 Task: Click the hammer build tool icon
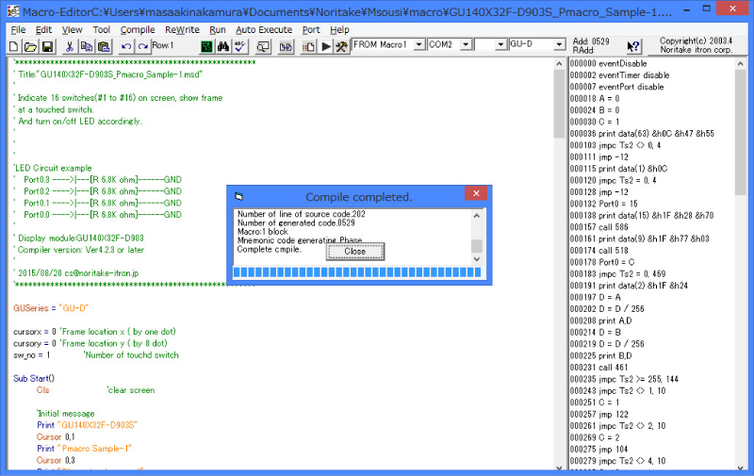[x=341, y=46]
